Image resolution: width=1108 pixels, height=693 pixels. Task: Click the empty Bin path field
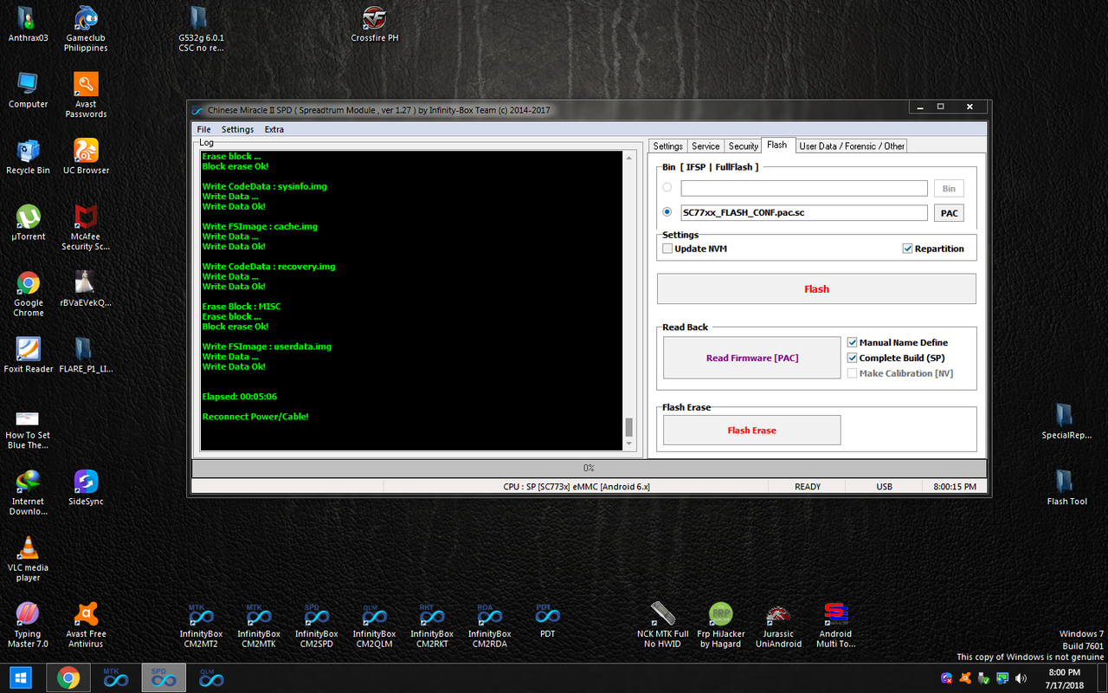pos(804,188)
